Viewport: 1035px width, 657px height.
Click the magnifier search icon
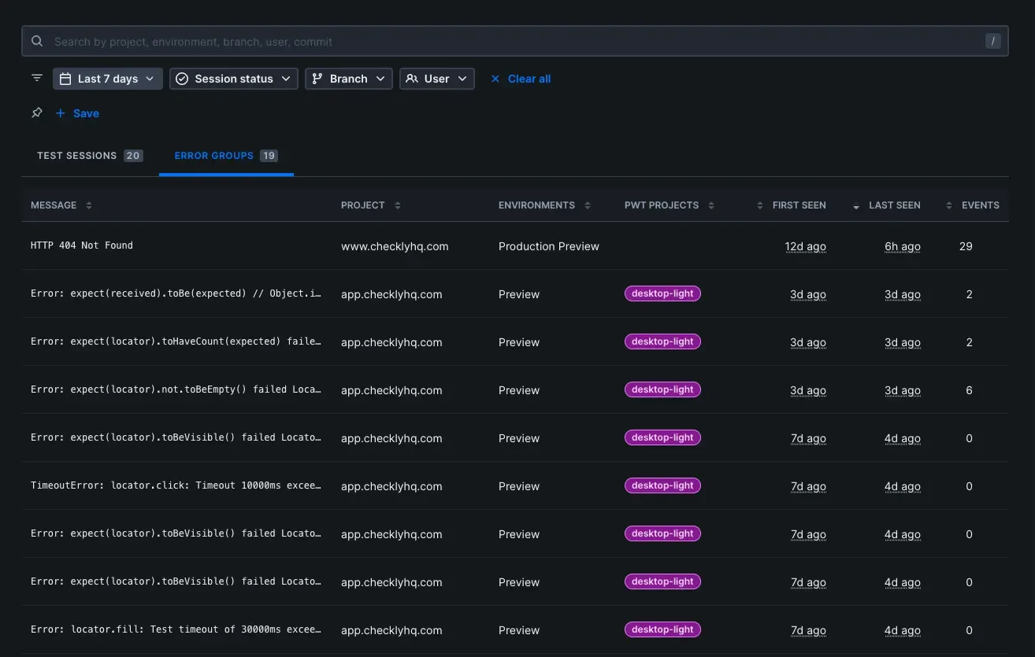pyautogui.click(x=37, y=41)
